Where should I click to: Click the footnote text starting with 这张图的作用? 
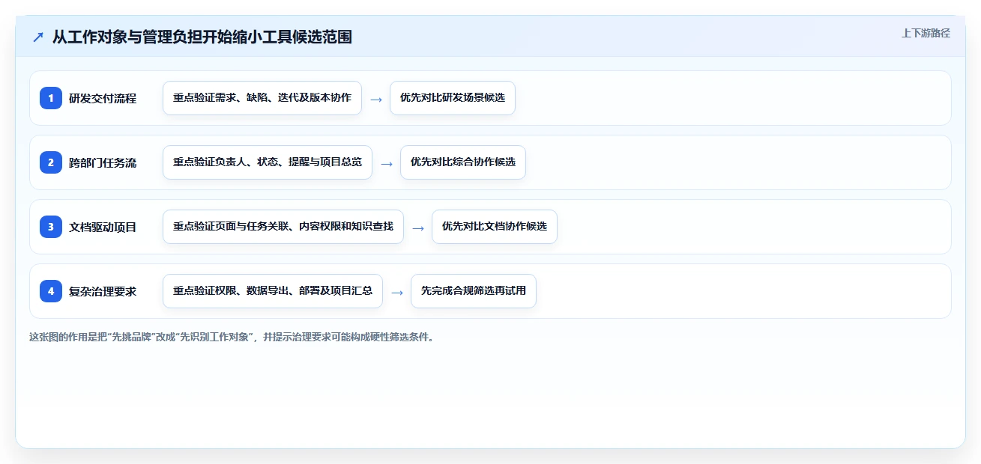[x=232, y=337]
